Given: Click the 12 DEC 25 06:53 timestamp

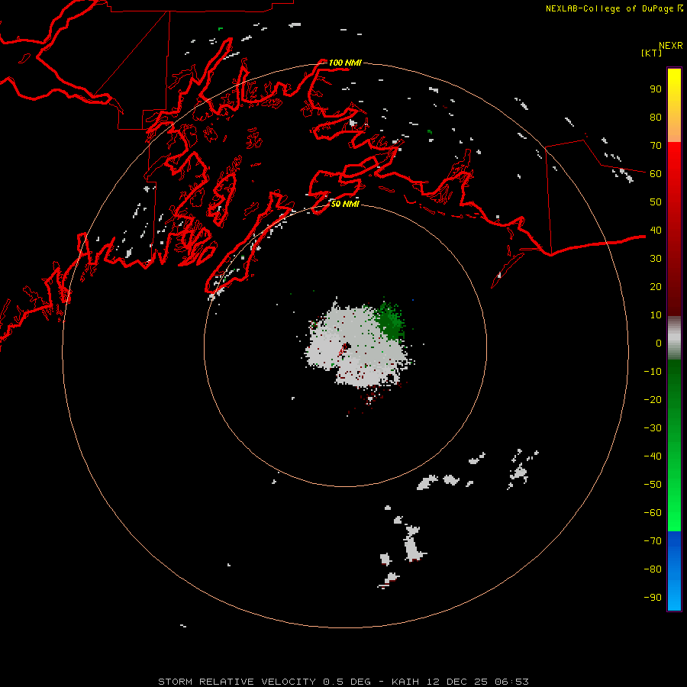Looking at the screenshot, I should [x=477, y=682].
